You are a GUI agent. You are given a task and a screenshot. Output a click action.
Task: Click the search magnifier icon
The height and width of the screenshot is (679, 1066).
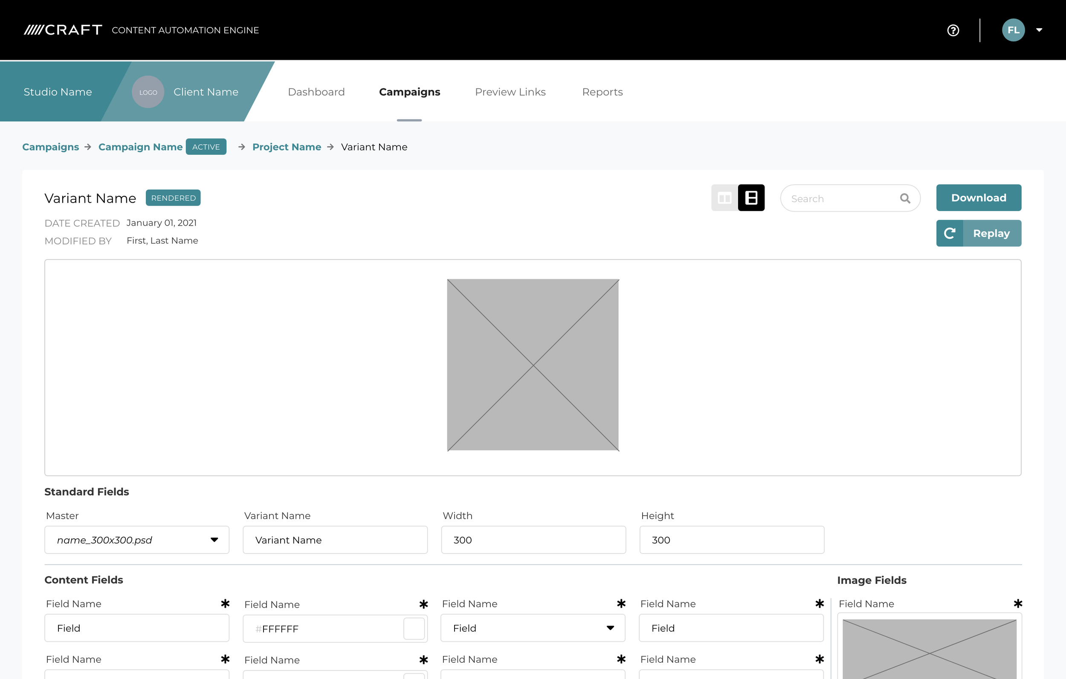coord(905,198)
